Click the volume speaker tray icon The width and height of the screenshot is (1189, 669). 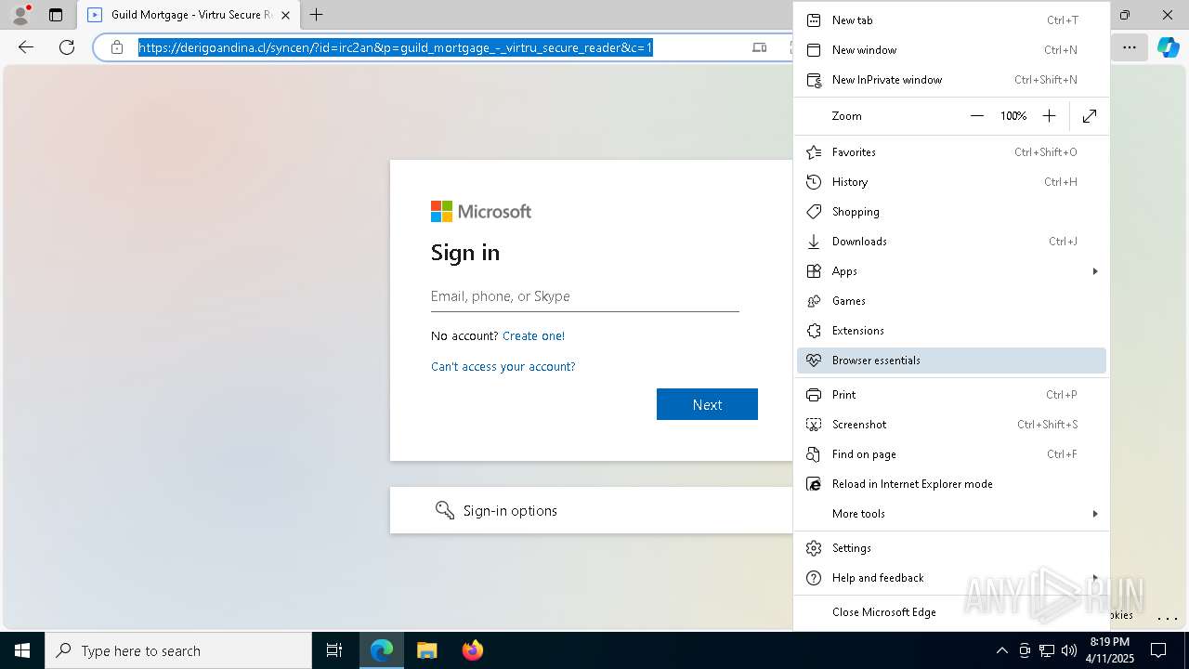coord(1069,650)
